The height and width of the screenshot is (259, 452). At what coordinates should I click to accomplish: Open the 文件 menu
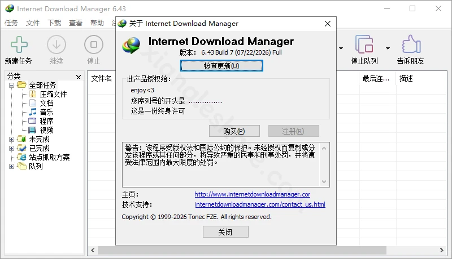(x=33, y=23)
